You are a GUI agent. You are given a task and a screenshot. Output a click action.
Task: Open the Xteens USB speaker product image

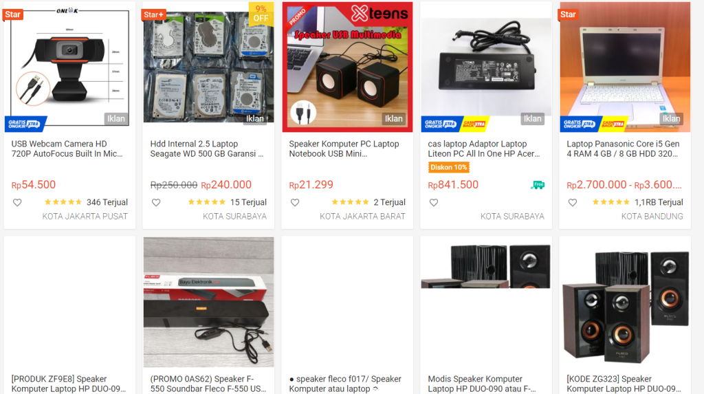(x=347, y=67)
